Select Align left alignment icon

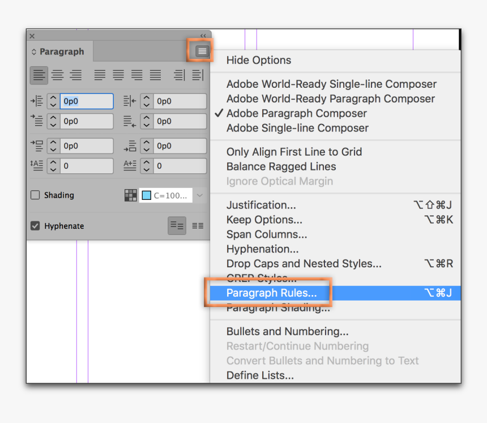click(39, 75)
